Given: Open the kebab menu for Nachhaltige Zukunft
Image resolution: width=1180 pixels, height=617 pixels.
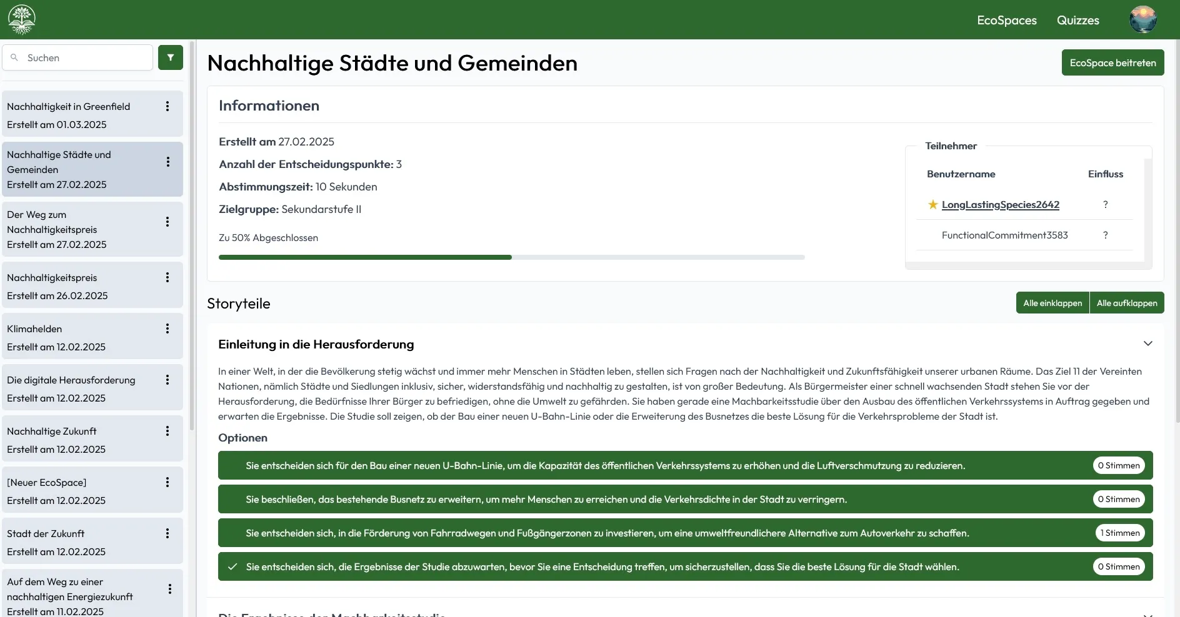Looking at the screenshot, I should pos(167,431).
